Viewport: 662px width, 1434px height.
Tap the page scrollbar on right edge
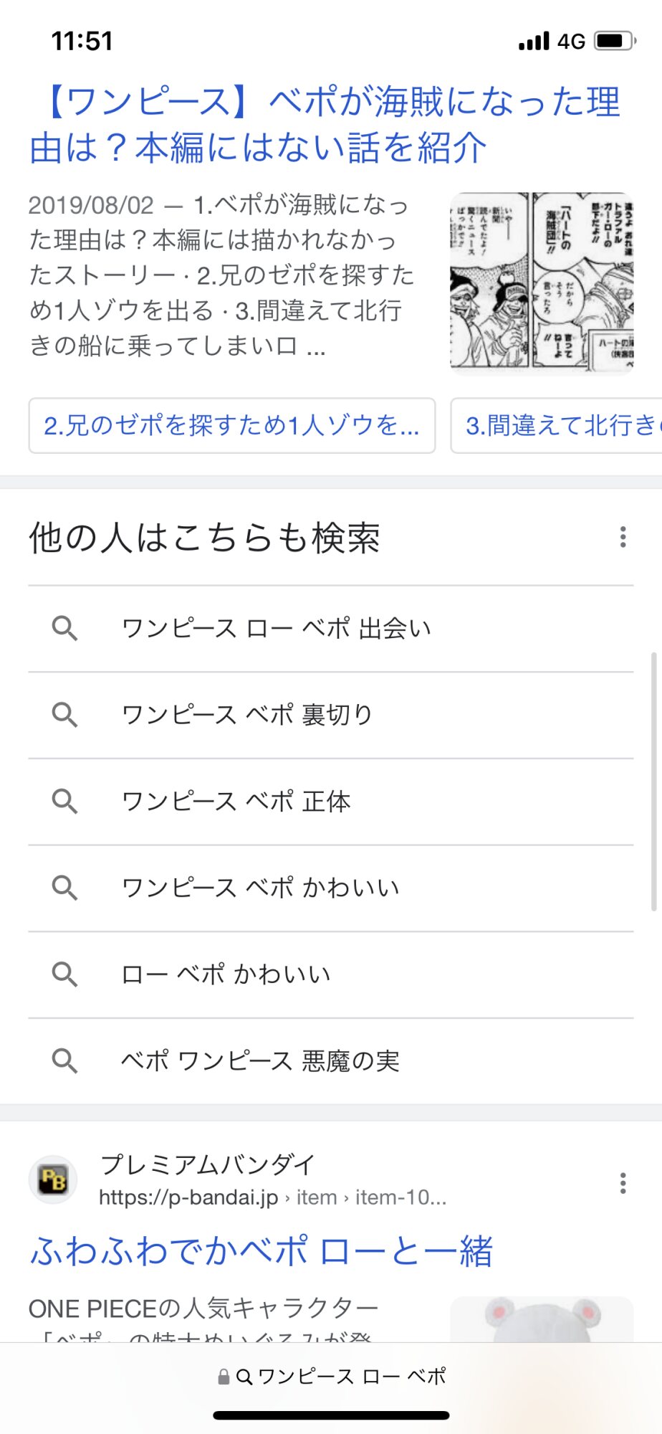pyautogui.click(x=653, y=782)
